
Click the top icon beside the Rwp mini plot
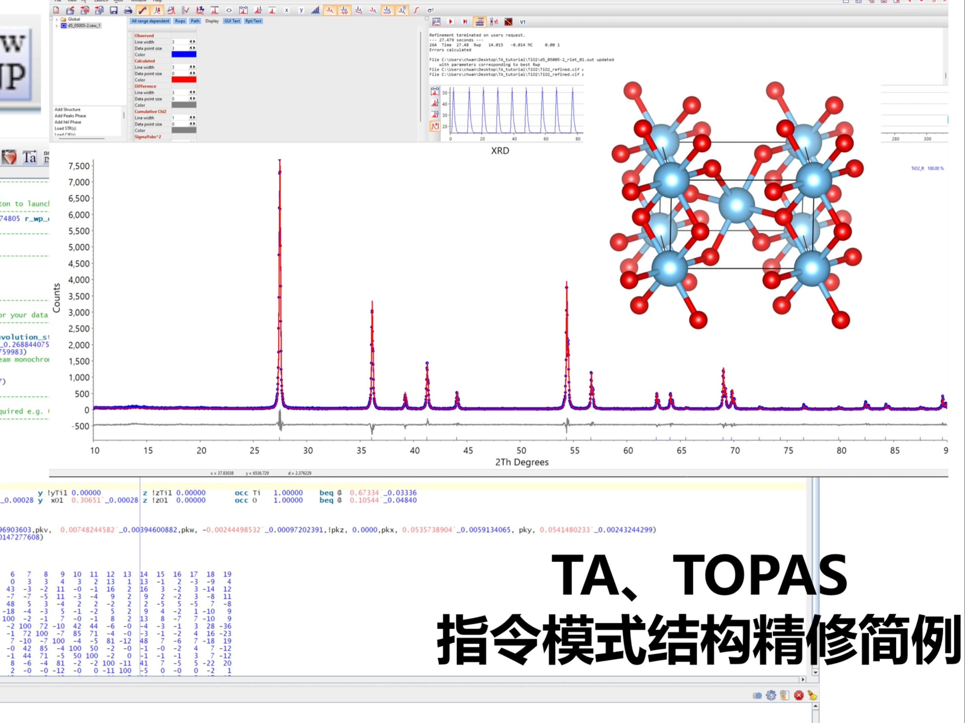[435, 91]
